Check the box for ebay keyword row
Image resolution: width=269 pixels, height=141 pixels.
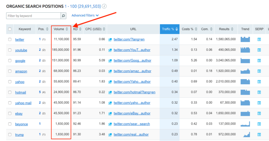pyautogui.click(x=10, y=113)
